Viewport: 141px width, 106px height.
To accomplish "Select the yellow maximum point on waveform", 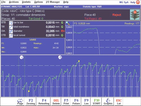I will [79, 61].
